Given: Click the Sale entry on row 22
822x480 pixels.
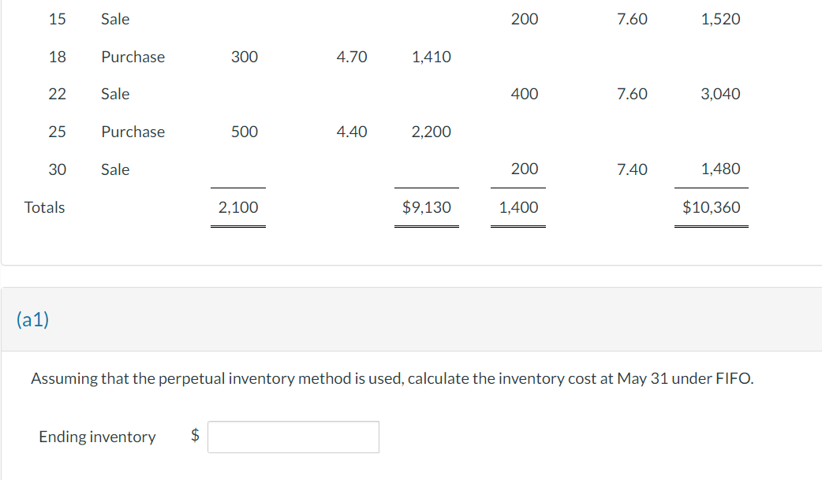Looking at the screenshot, I should (115, 93).
